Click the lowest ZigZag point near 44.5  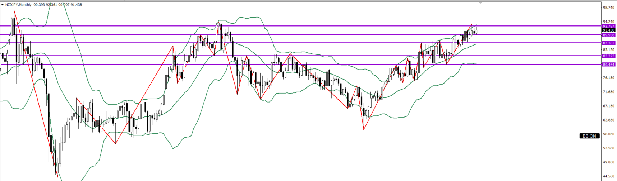pos(57,176)
